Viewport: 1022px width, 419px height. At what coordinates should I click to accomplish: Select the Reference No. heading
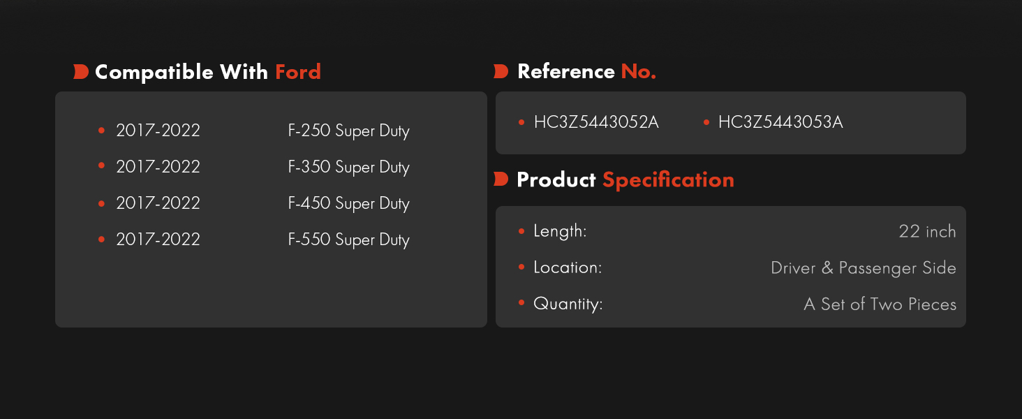pyautogui.click(x=586, y=71)
